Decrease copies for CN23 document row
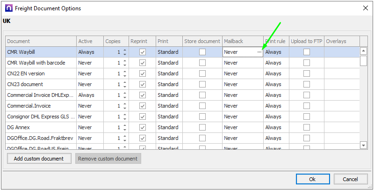Screen dimensions: 374x190 pos(124,87)
